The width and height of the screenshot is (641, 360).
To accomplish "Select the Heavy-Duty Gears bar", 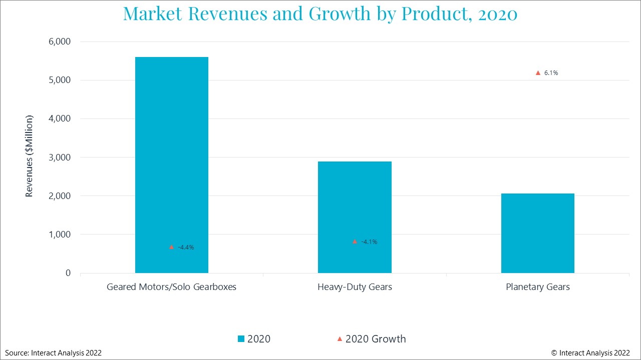I will pyautogui.click(x=355, y=217).
